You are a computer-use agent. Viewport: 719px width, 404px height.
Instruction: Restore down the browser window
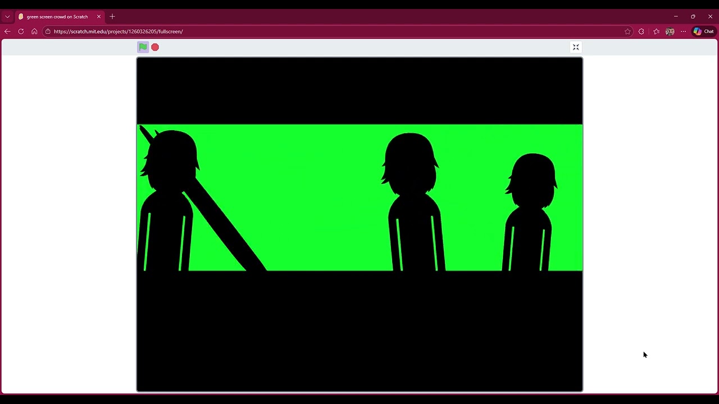[693, 17]
